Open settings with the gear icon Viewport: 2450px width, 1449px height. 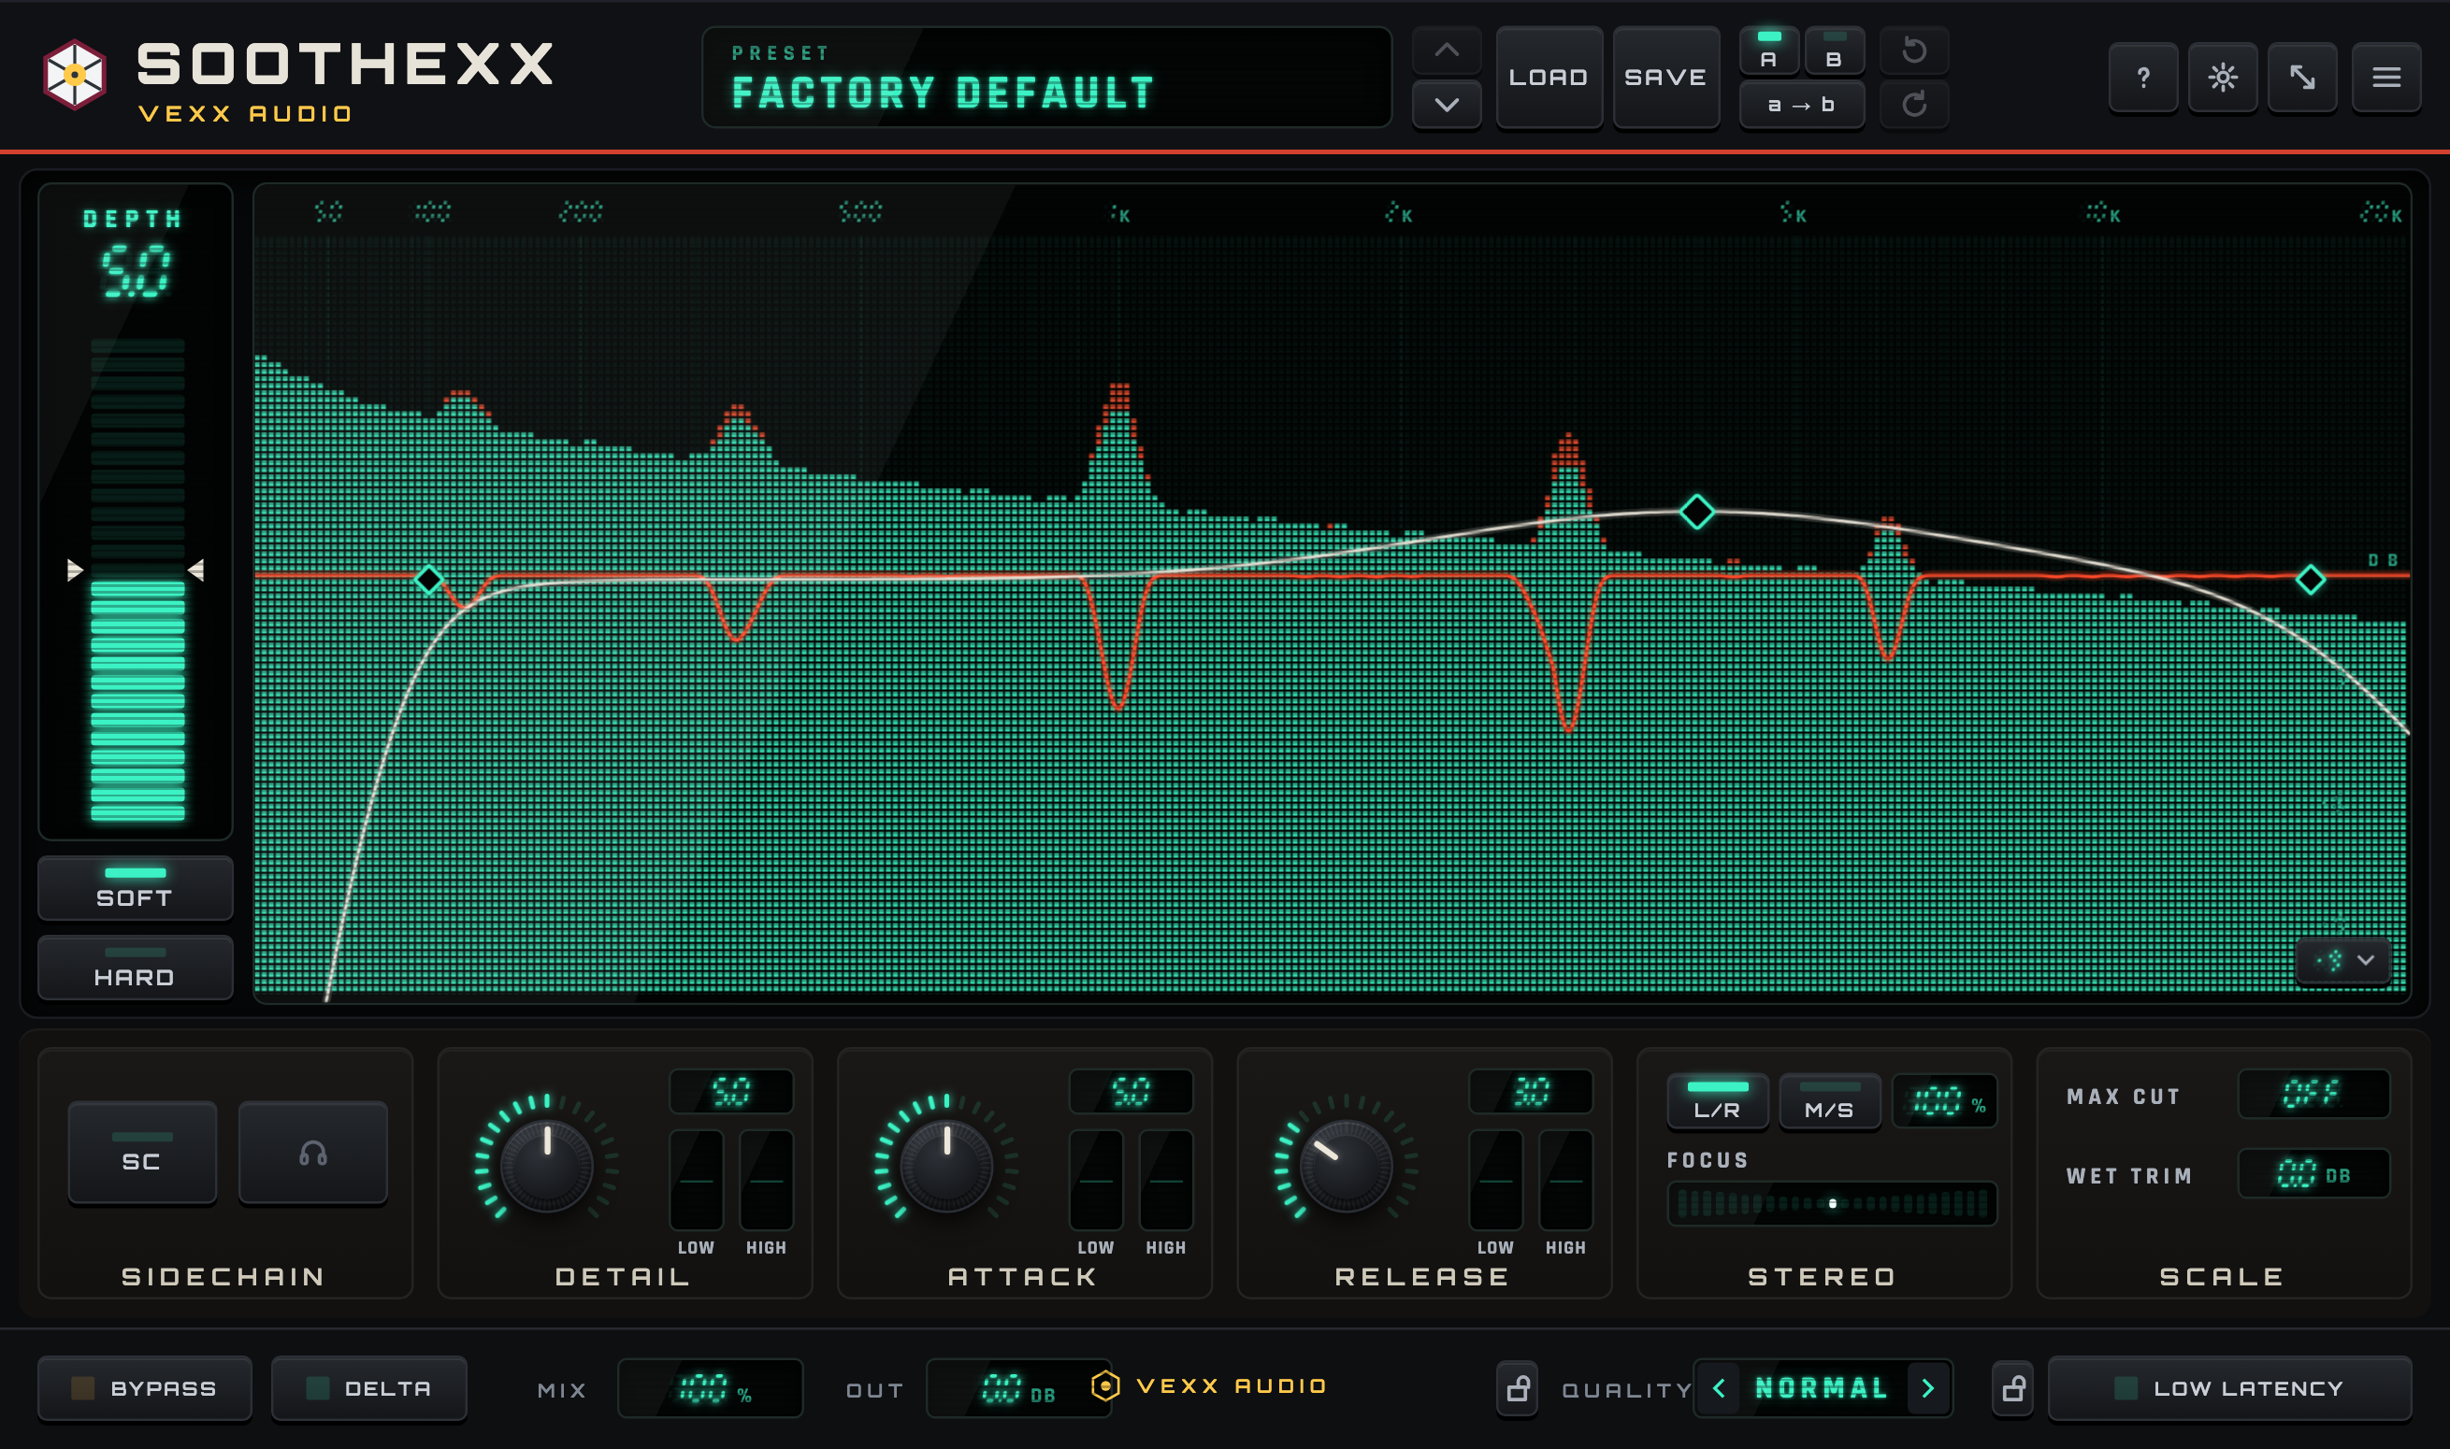tap(2223, 78)
